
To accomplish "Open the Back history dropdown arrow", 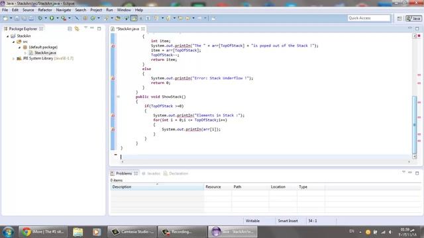I will click(193, 18).
